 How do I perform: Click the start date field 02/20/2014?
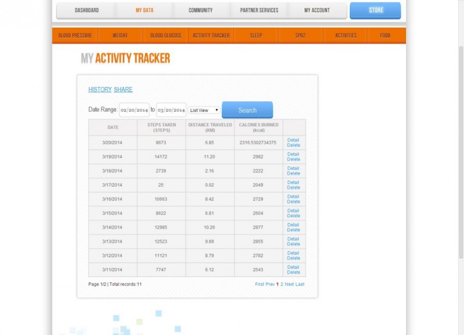[x=135, y=110]
